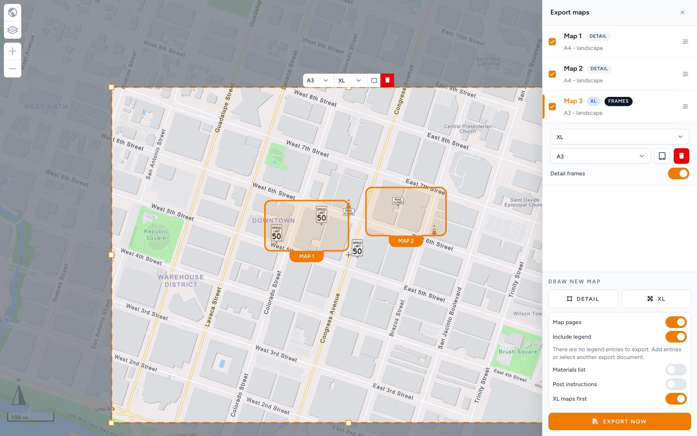Delete map via floating toolbar trash
This screenshot has height=436, width=697.
(x=387, y=80)
